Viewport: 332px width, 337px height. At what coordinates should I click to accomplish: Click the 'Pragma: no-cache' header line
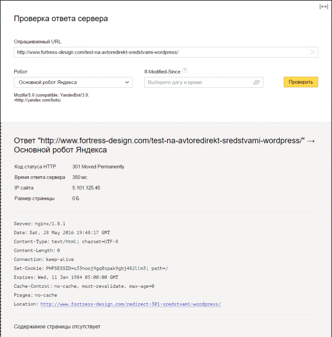35,295
